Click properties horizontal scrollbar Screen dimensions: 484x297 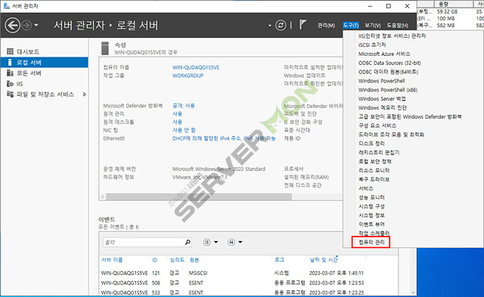pos(198,196)
